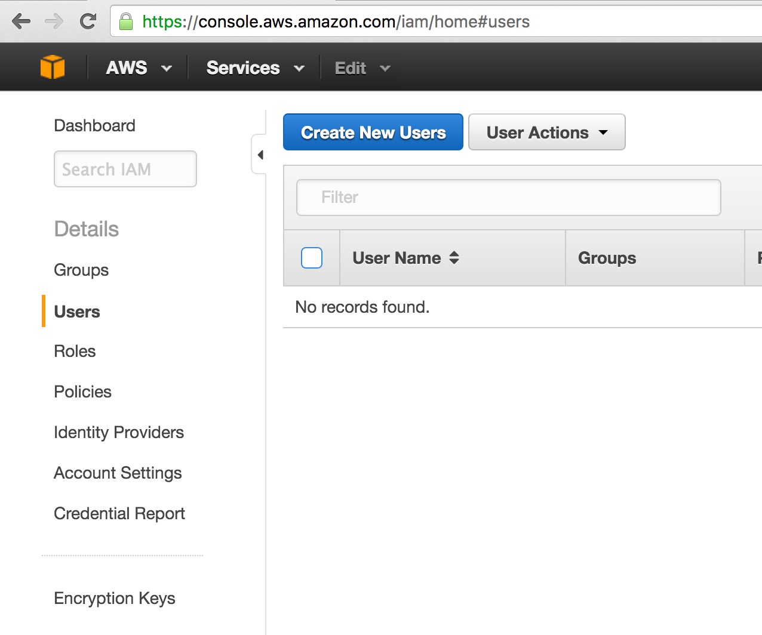The width and height of the screenshot is (762, 635).
Task: Sort the table by User Name
Action: click(405, 258)
